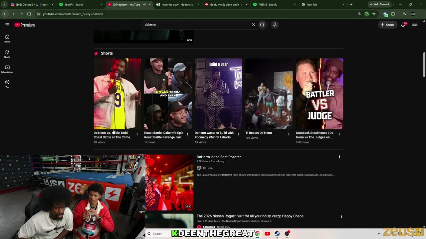This screenshot has width=426, height=239.
Task: View site information for youtube.com
Action: point(39,14)
